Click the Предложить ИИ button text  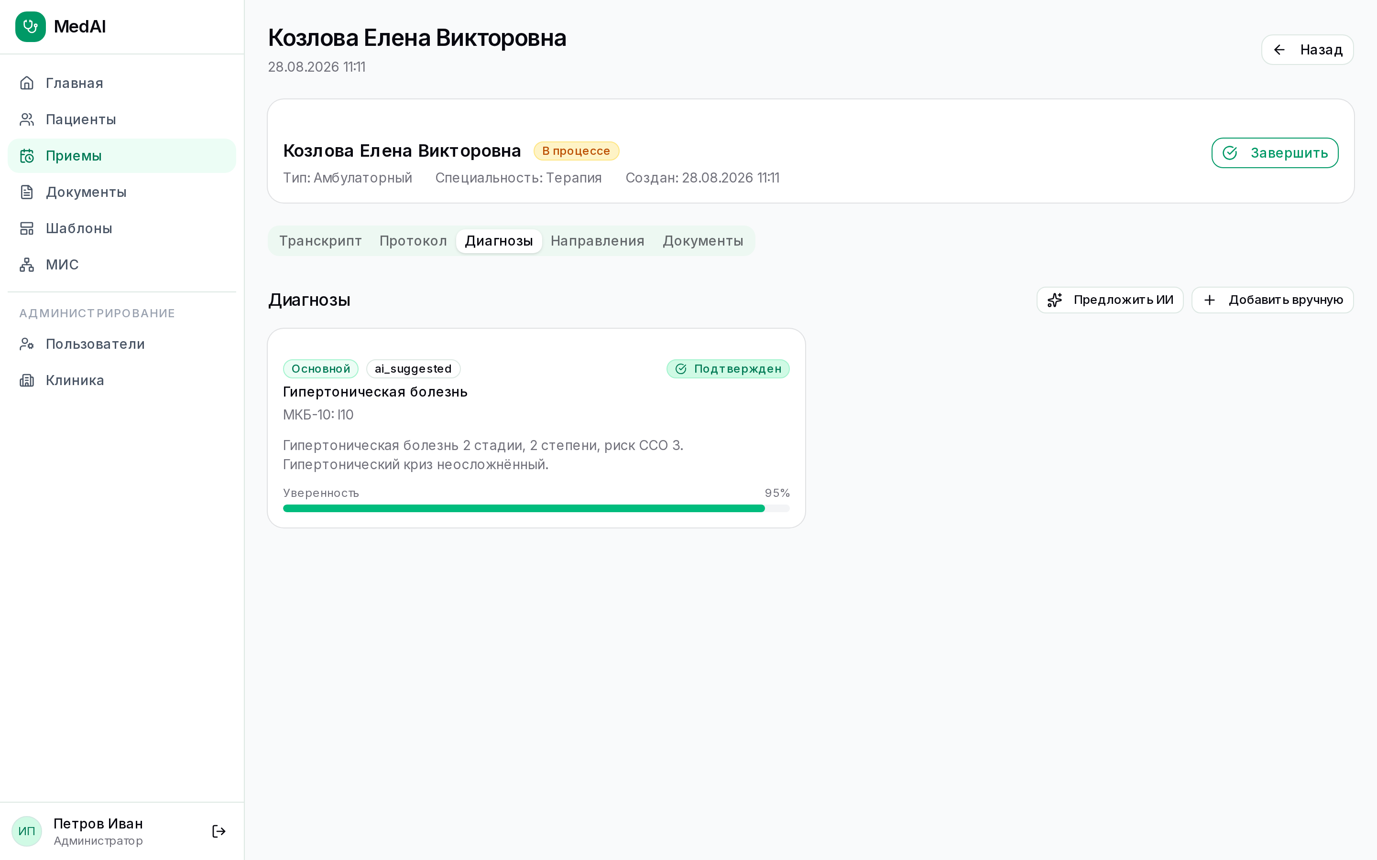coord(1123,301)
